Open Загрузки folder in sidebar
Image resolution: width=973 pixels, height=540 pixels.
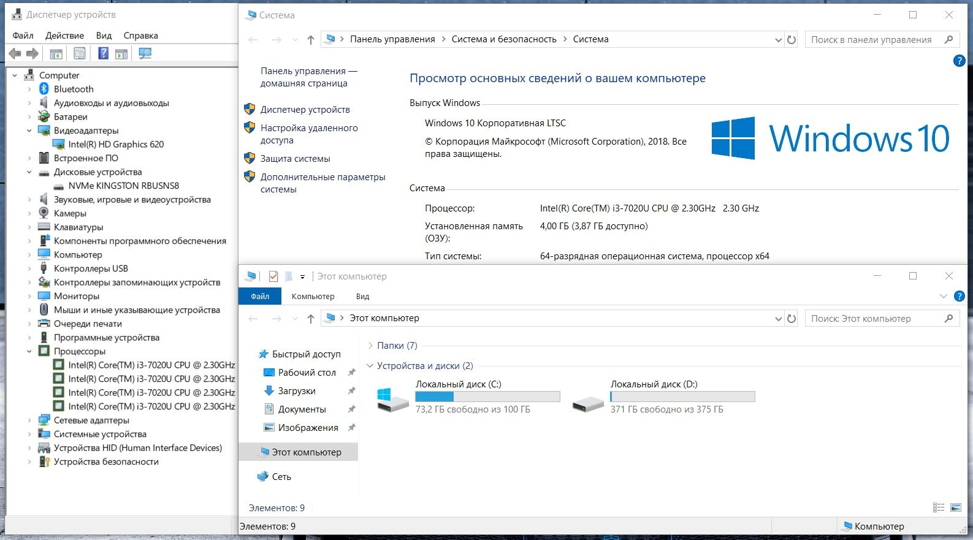coord(297,391)
